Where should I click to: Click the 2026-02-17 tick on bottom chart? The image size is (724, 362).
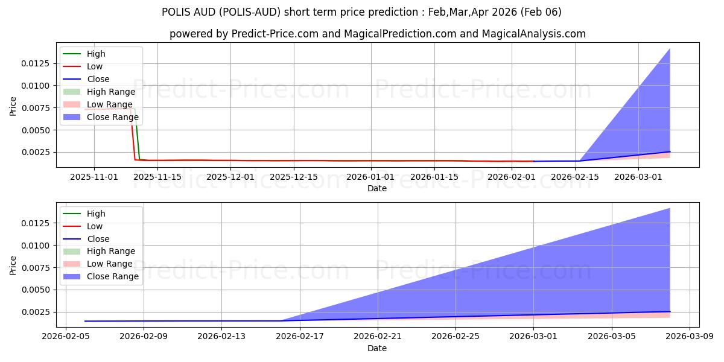pyautogui.click(x=299, y=336)
